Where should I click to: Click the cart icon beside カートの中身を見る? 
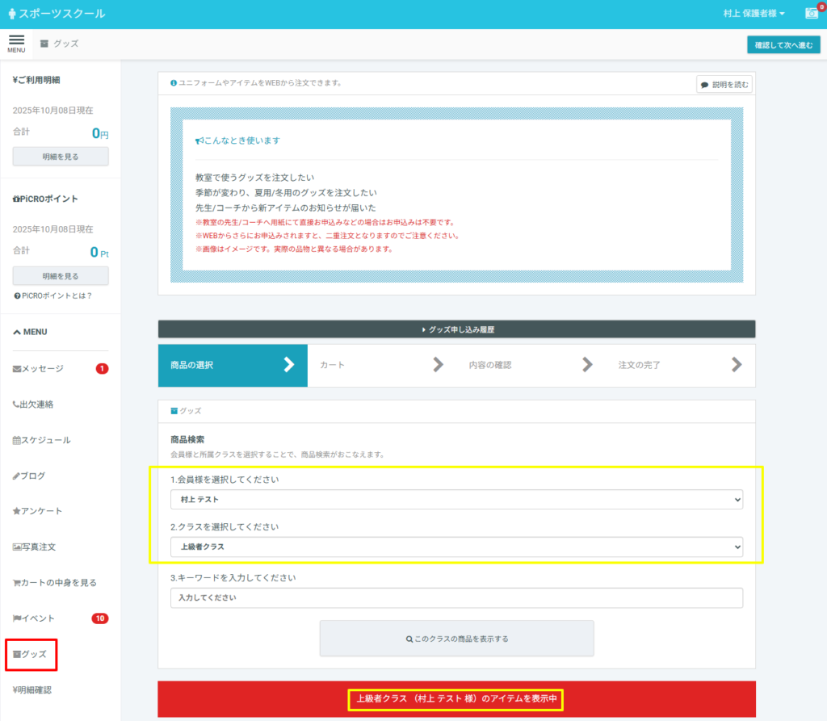click(x=17, y=582)
